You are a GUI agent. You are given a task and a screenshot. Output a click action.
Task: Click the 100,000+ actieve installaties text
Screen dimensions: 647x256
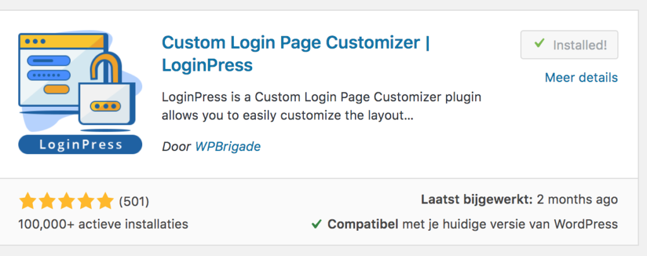click(103, 224)
